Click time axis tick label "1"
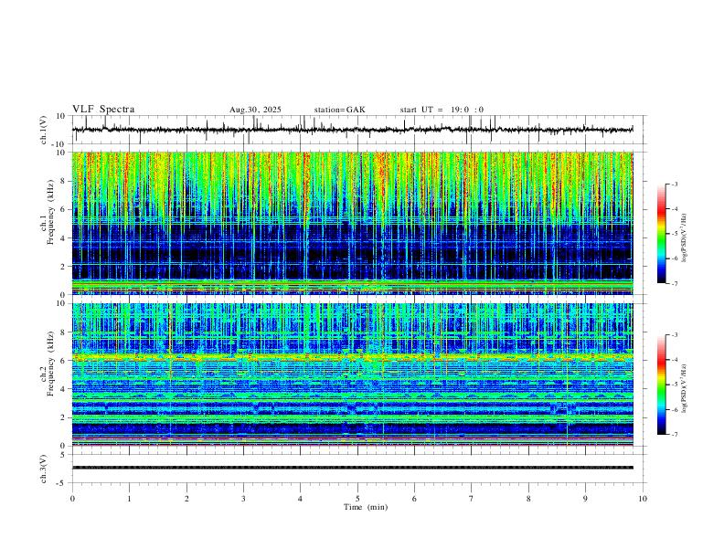The height and width of the screenshot is (559, 724). pyautogui.click(x=130, y=499)
